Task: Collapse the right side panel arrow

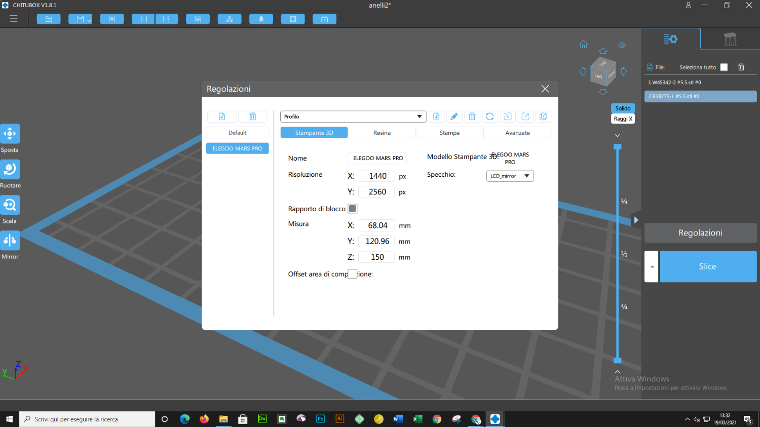Action: coord(636,220)
